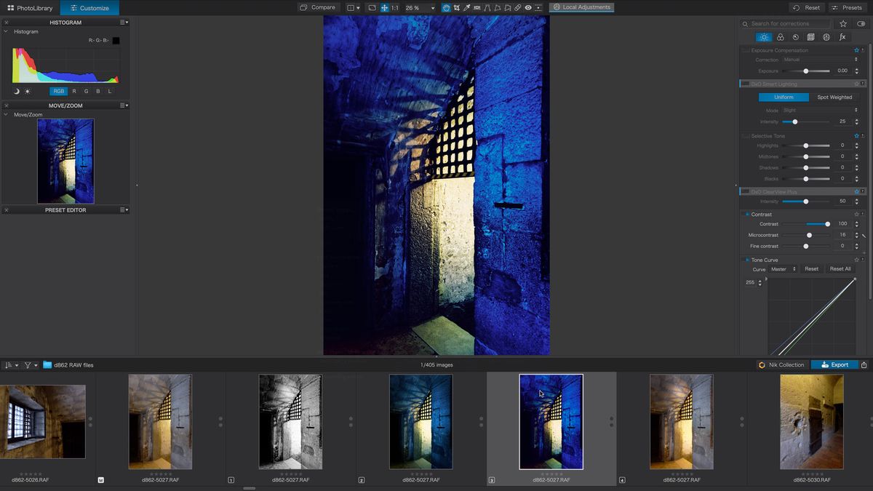Open the Color corrections palette

(x=780, y=37)
